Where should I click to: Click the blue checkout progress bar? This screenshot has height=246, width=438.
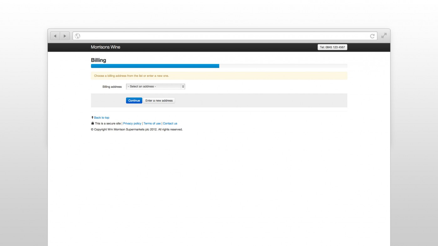coord(155,66)
